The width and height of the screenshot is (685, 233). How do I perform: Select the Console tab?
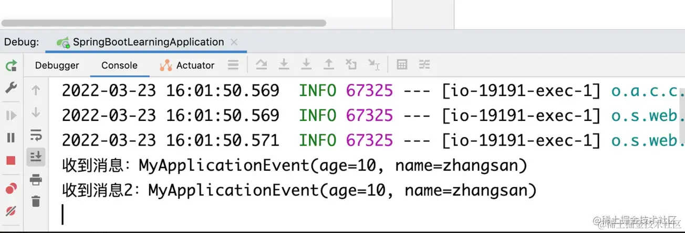click(119, 65)
